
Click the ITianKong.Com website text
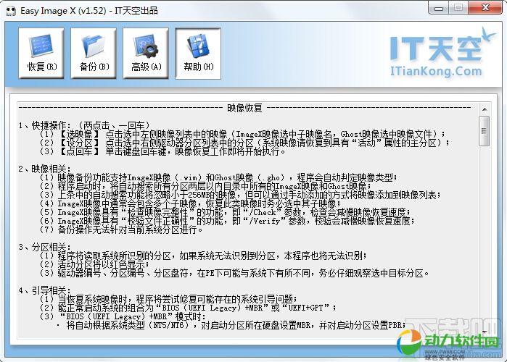tap(435, 71)
